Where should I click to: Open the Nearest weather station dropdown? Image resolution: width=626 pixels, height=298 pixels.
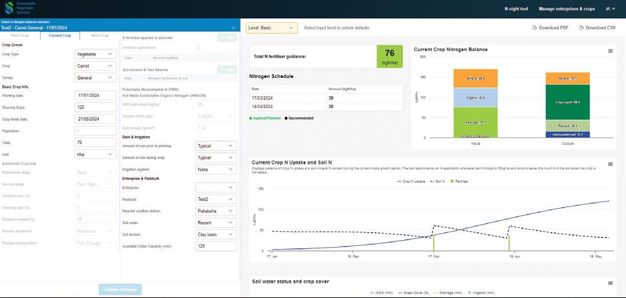click(216, 211)
